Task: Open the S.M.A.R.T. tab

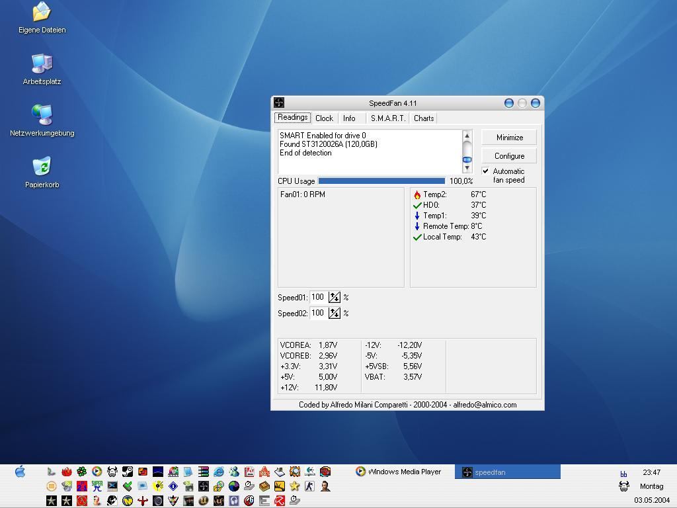Action: pos(387,118)
